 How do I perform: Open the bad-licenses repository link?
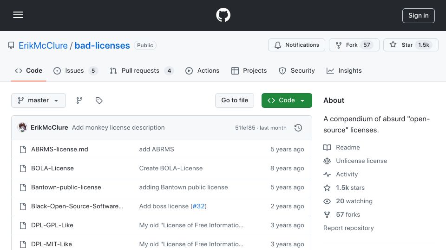point(102,45)
